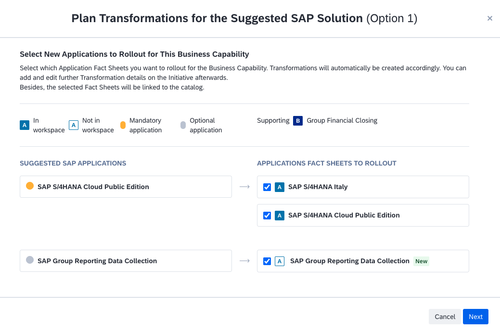The height and width of the screenshot is (332, 500).
Task: Click the Group Financial Closing label
Action: pos(342,121)
